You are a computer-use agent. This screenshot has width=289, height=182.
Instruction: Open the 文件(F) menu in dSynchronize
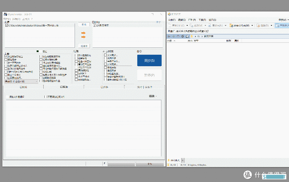coord(7,19)
